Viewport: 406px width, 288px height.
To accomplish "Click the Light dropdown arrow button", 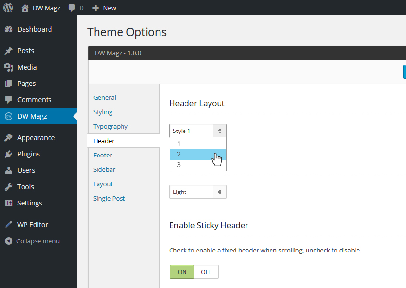I will coord(220,192).
